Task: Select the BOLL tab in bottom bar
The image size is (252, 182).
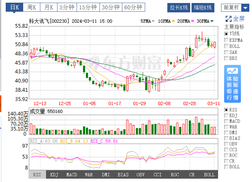Action: click(209, 175)
